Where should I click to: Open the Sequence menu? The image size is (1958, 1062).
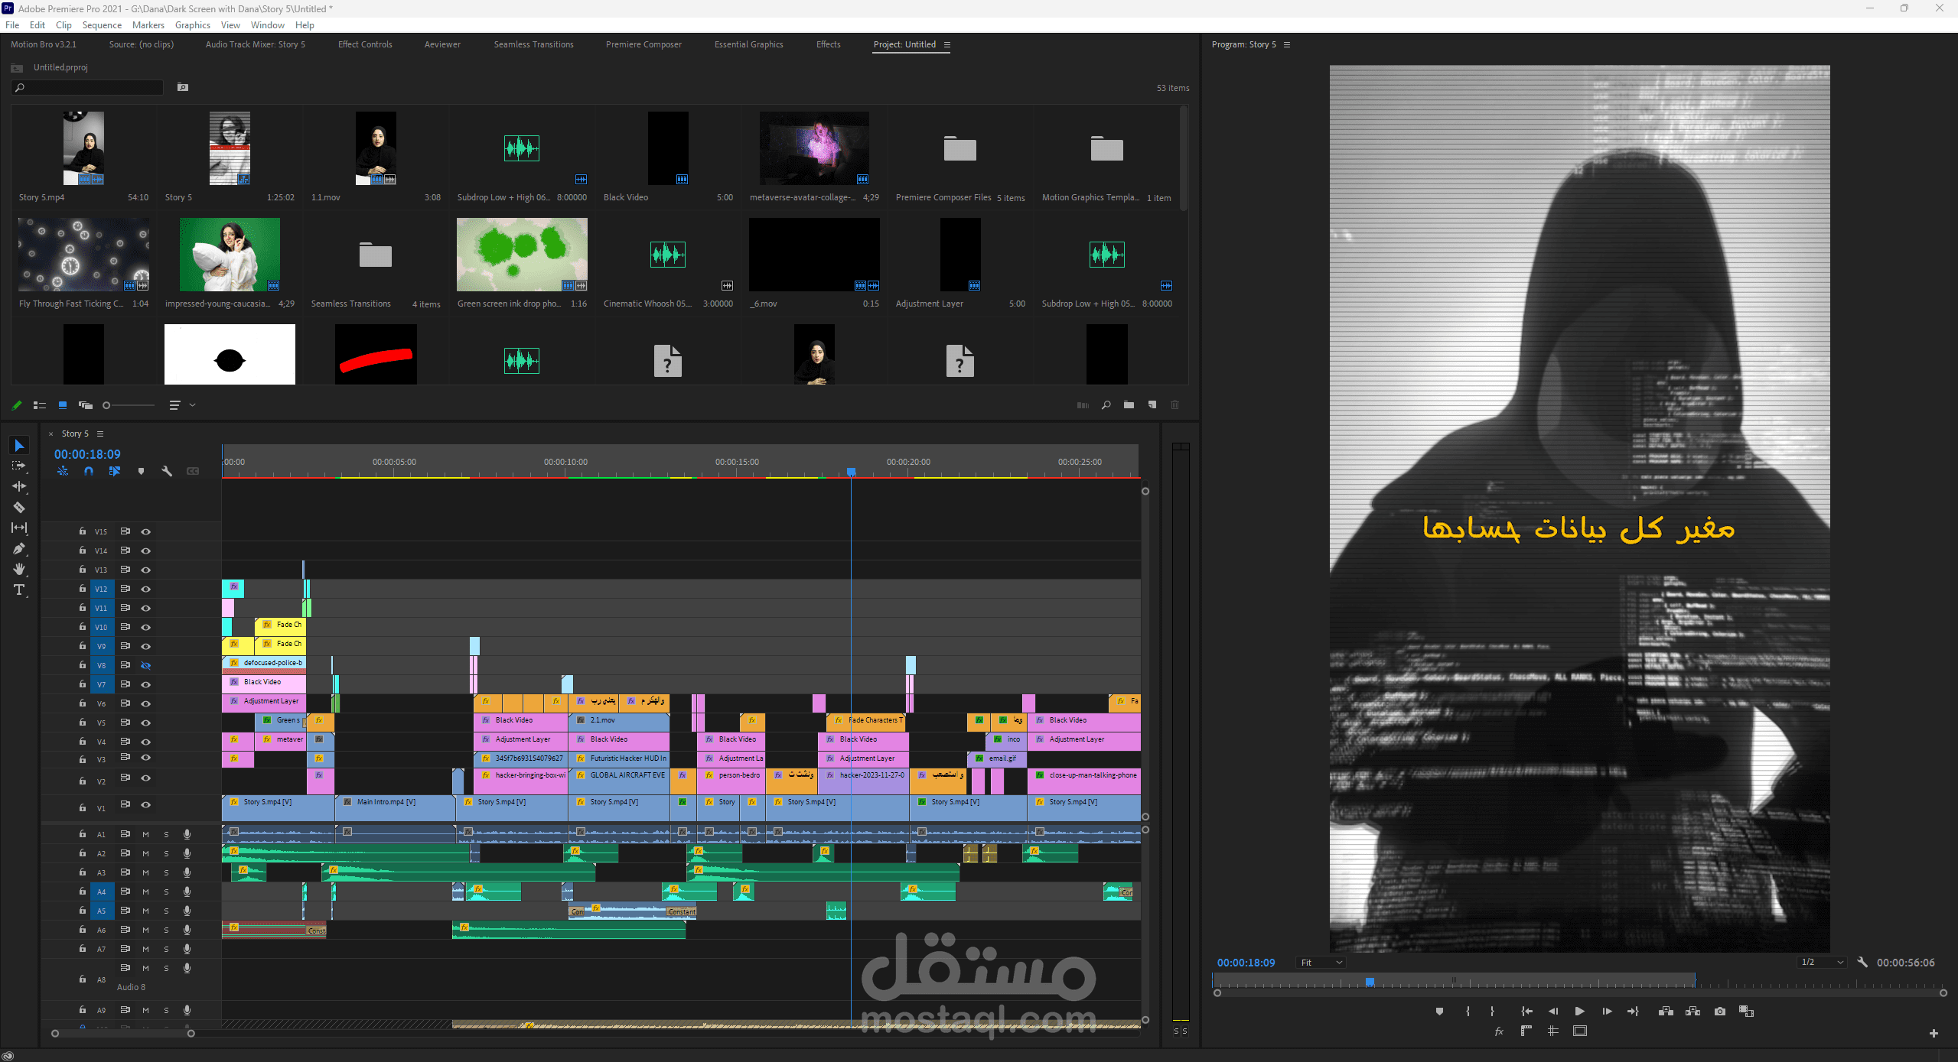pos(102,25)
